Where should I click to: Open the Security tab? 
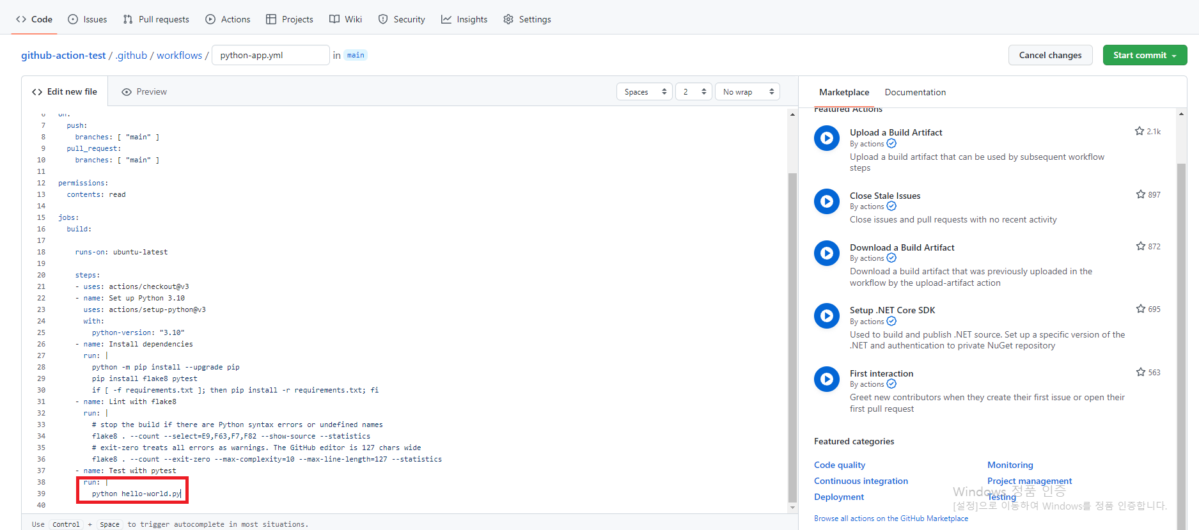tap(402, 19)
